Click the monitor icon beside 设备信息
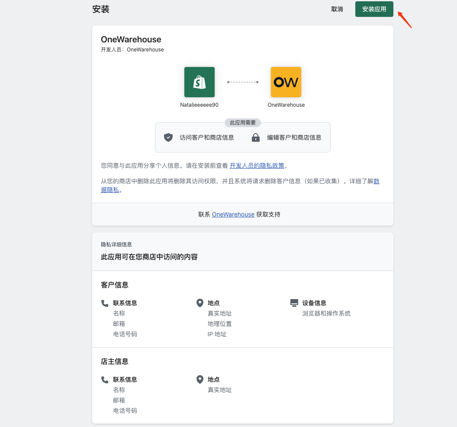 coord(294,303)
